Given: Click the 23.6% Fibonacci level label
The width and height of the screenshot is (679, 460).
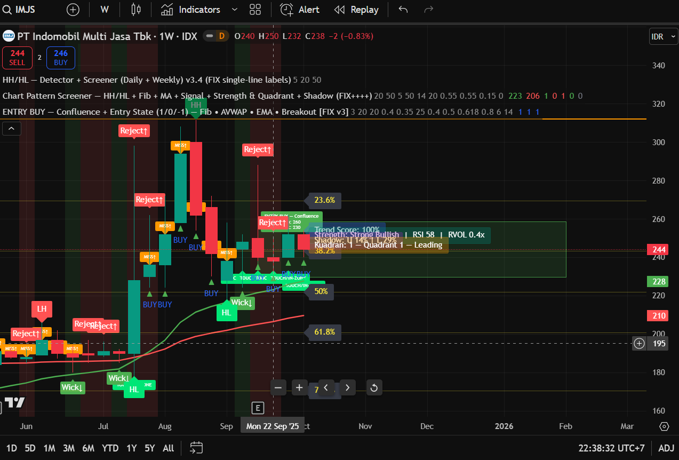Looking at the screenshot, I should (x=324, y=201).
